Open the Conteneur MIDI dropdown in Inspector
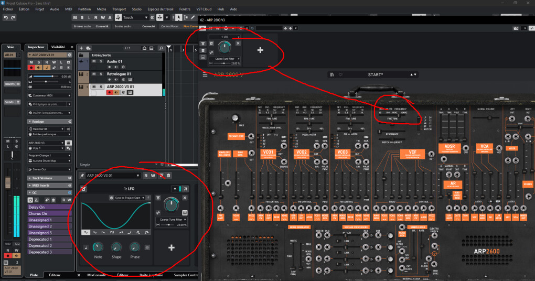 click(49, 95)
